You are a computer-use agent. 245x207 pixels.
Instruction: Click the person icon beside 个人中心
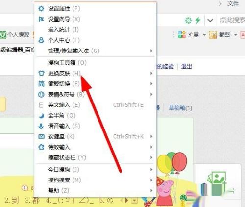41,40
